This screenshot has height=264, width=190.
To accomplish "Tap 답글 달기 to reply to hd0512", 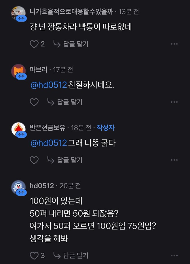I will (x=71, y=256).
